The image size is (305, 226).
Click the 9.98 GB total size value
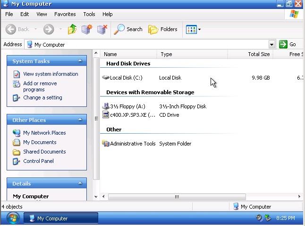pos(261,78)
